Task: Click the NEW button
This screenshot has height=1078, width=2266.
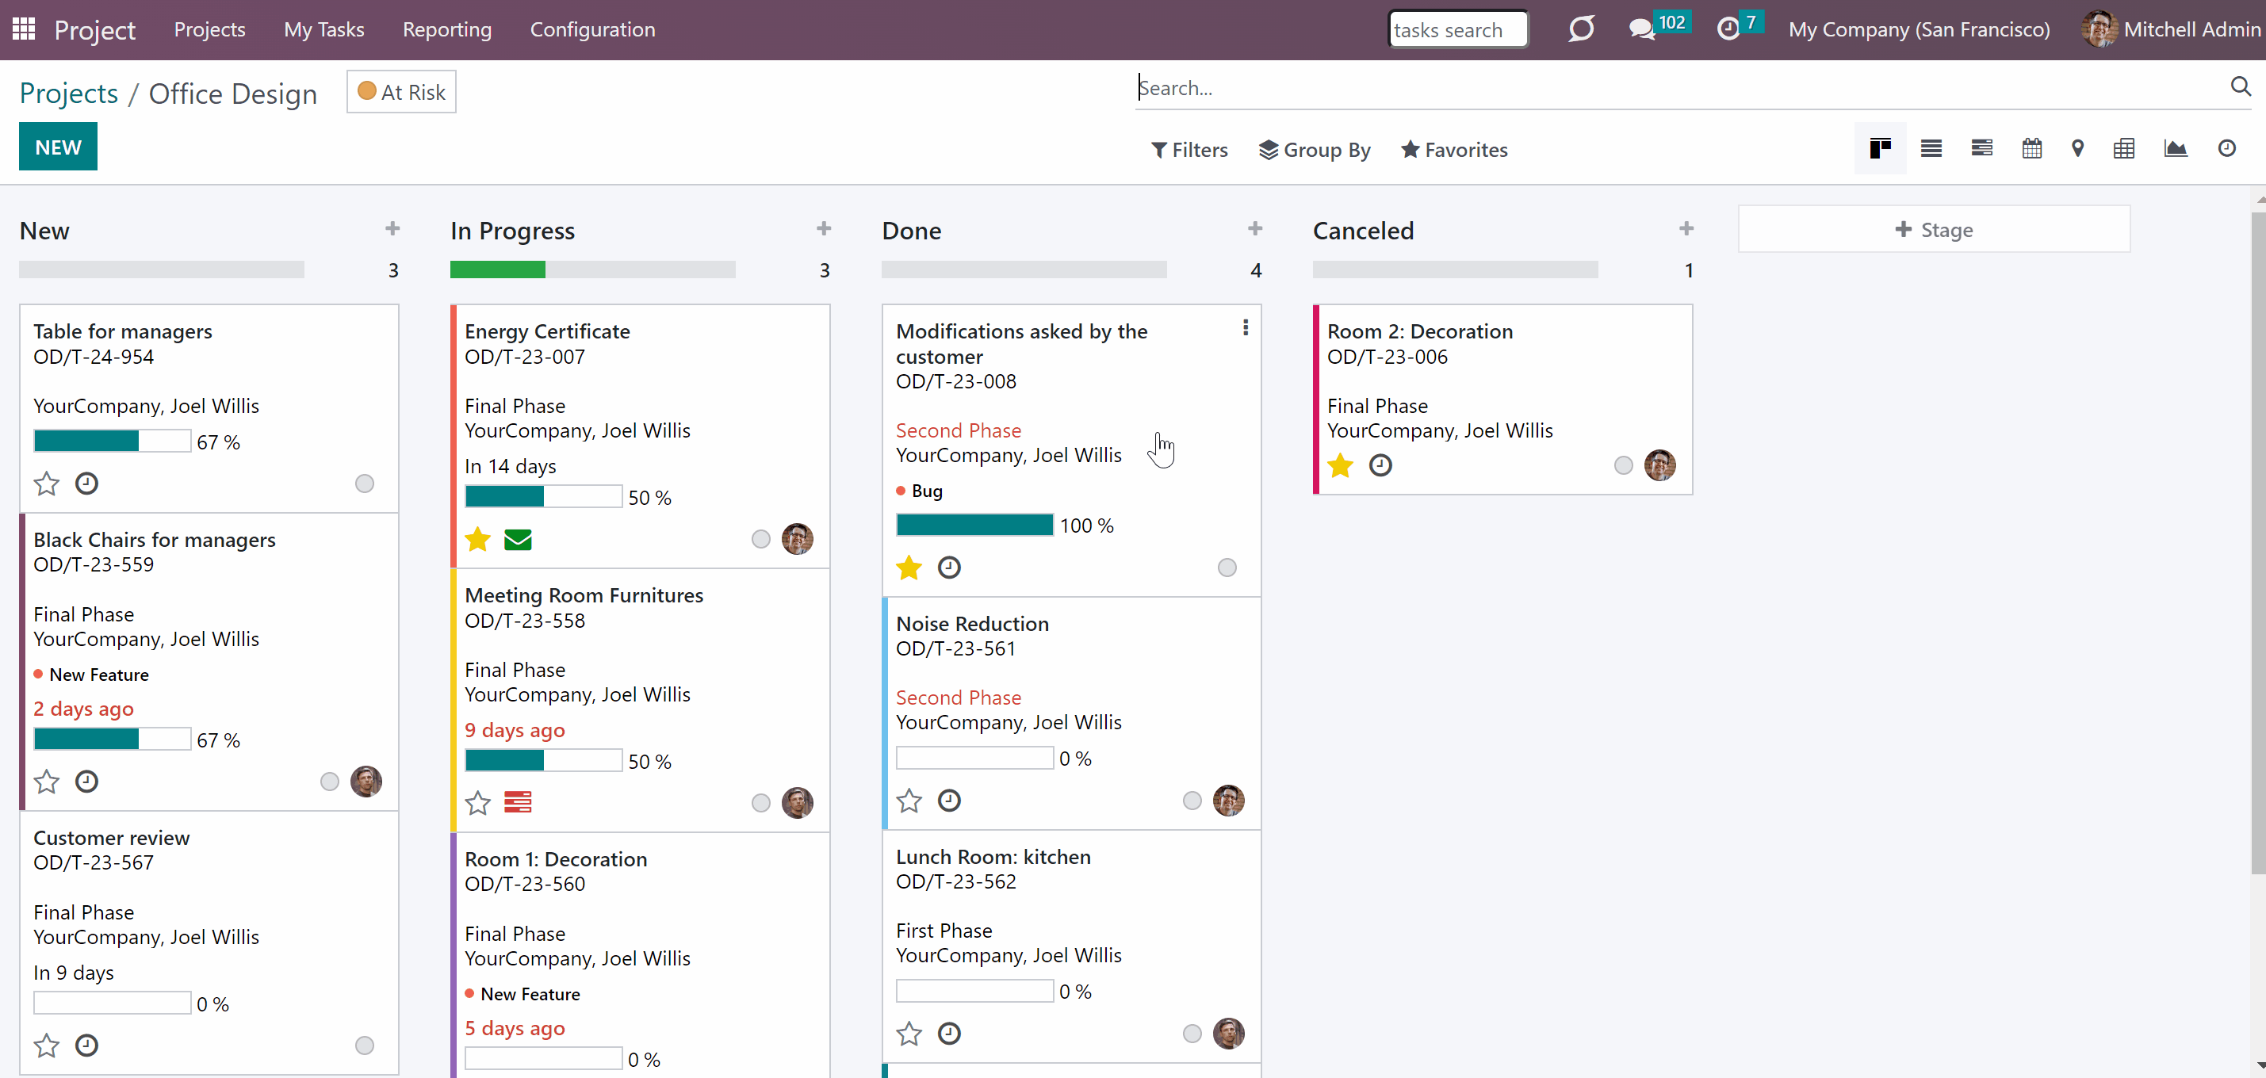Action: (x=58, y=147)
